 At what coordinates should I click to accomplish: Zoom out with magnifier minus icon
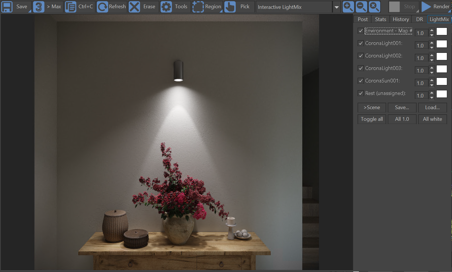coord(361,7)
